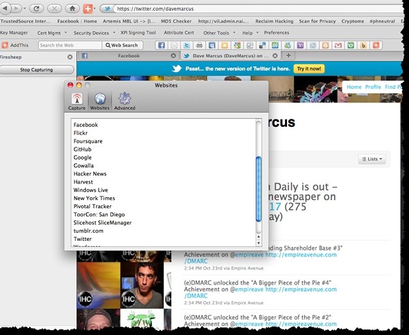The width and height of the screenshot is (409, 335).
Task: Open the MD5 Checker bookmark
Action: tap(176, 21)
